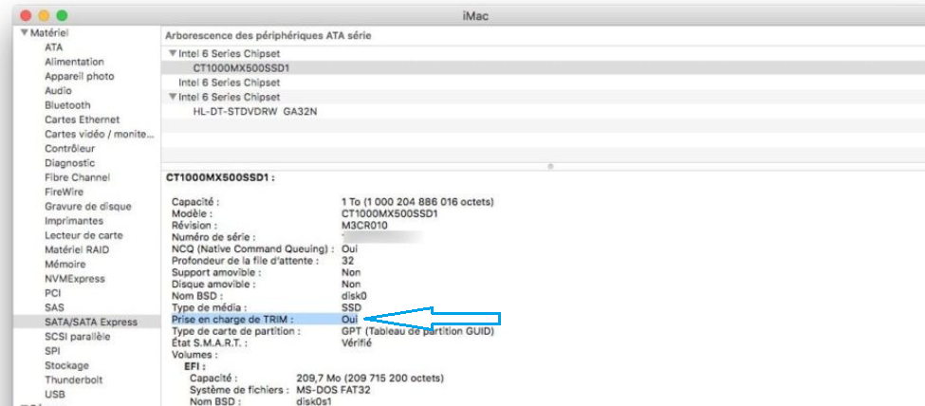Image resolution: width=925 pixels, height=406 pixels.
Task: Select Diagnostic in the sidebar
Action: [69, 163]
